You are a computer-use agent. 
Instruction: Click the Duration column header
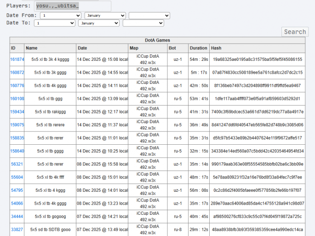[199, 48]
